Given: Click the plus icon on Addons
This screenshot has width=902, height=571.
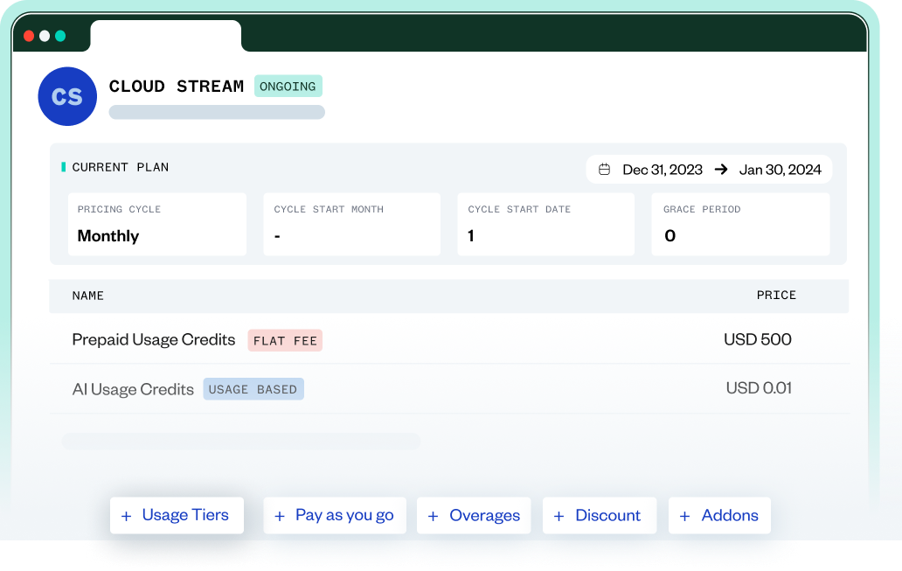Looking at the screenshot, I should pos(684,516).
